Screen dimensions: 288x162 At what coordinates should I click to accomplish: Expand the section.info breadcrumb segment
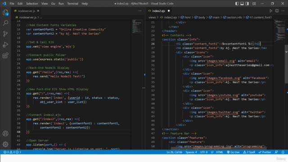234,17
